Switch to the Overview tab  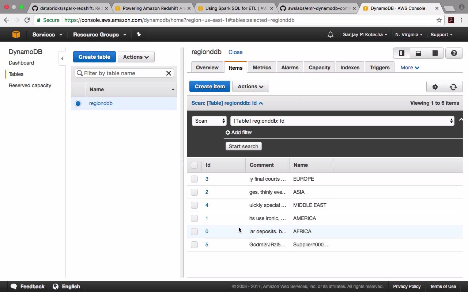tap(207, 68)
